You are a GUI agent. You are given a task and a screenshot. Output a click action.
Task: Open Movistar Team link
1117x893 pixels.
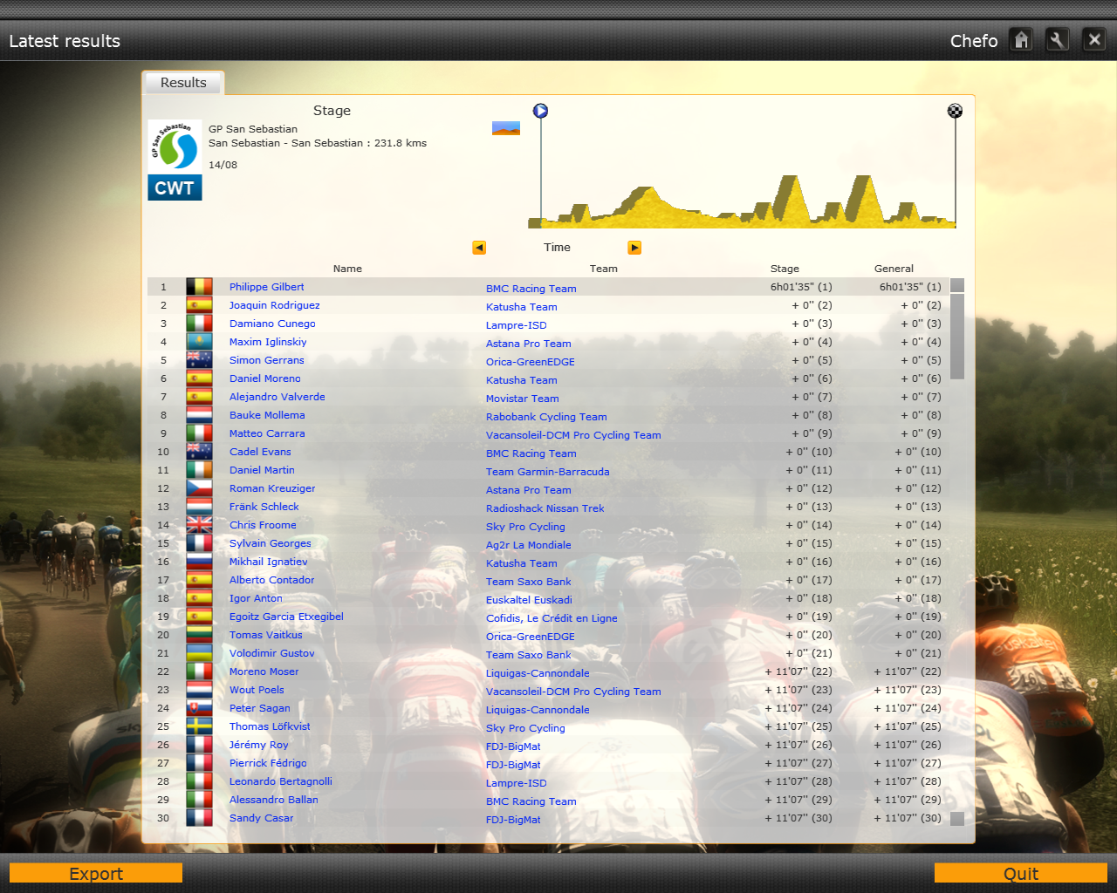pos(523,399)
